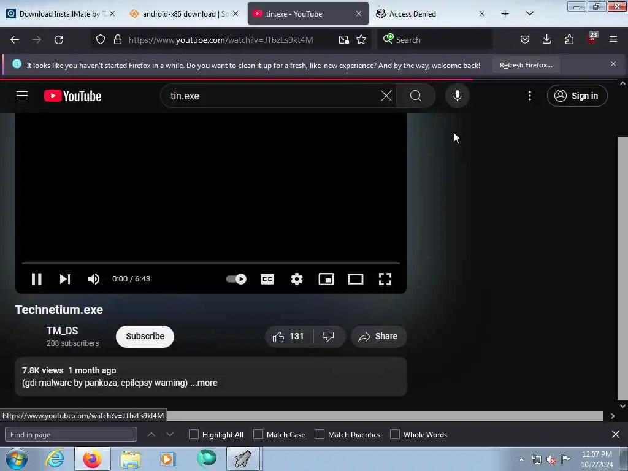
Task: Close the tin.exe YouTube tab
Action: click(358, 13)
